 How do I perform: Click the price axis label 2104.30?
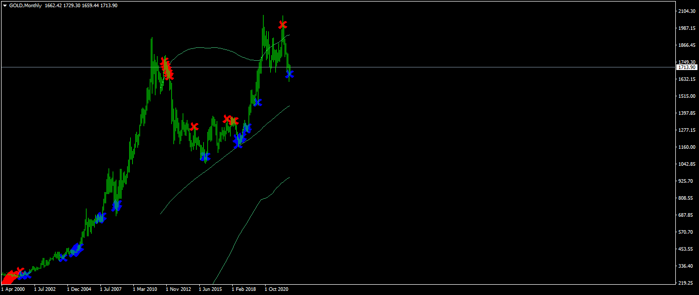coord(687,11)
